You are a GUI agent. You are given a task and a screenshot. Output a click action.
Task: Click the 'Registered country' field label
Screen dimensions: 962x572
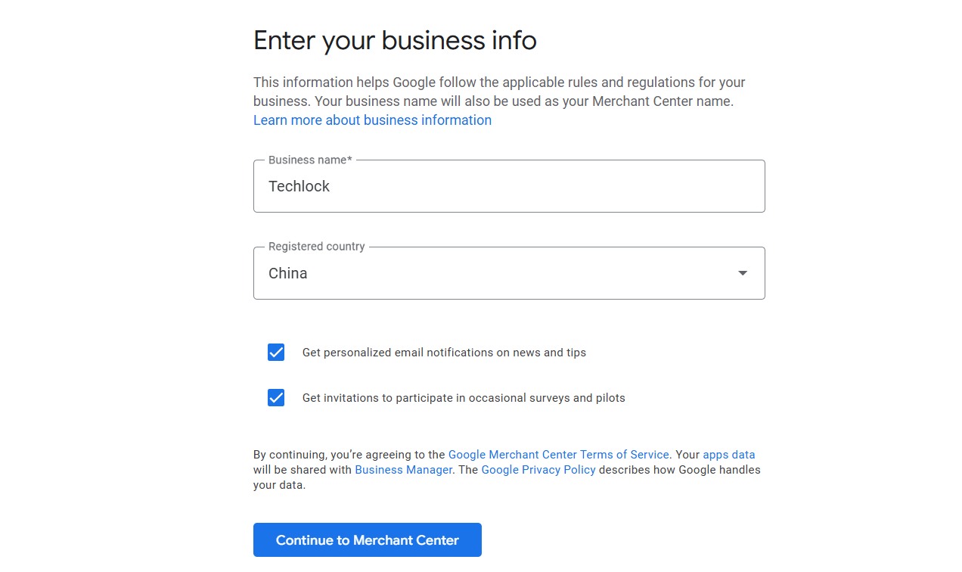pyautogui.click(x=316, y=247)
